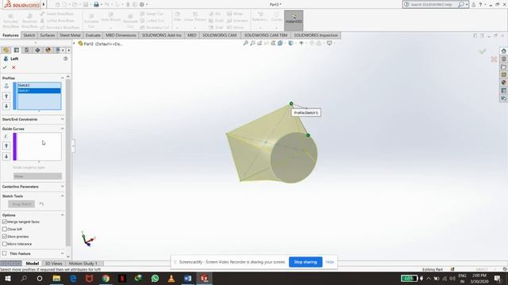
Task: Open the FeatureManager design tree tab icon
Action: [6, 50]
